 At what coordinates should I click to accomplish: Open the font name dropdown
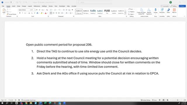tap(30, 10)
